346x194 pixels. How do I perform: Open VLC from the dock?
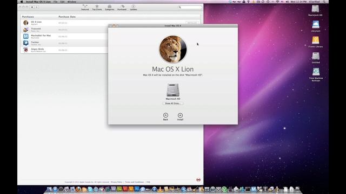160,189
